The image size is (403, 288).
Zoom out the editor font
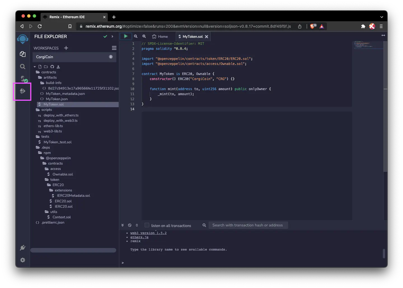pos(136,36)
